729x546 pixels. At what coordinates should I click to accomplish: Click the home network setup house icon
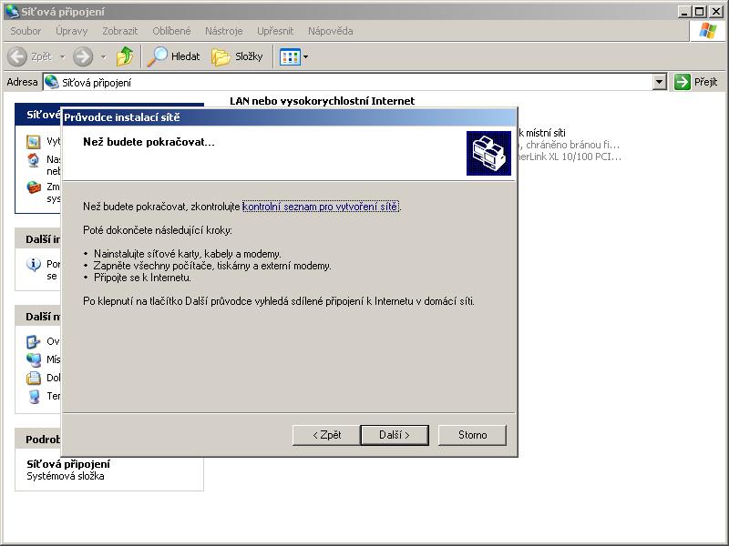pos(34,160)
